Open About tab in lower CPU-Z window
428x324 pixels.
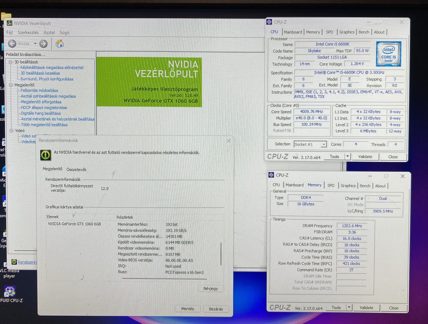tap(380, 186)
